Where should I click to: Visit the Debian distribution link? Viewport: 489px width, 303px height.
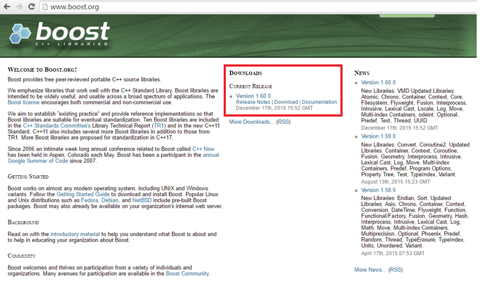tap(110, 201)
